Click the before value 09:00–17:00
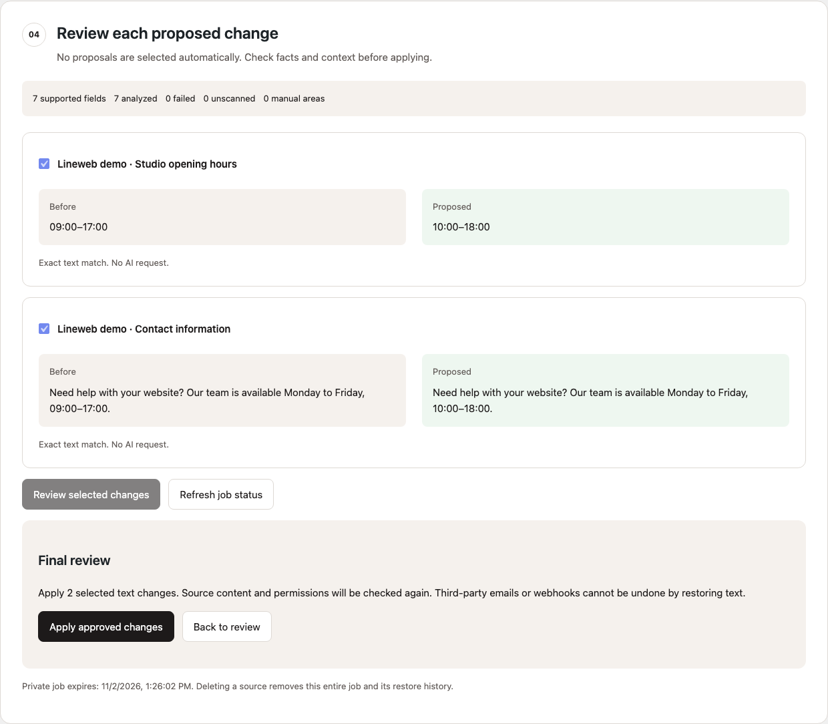 [78, 226]
